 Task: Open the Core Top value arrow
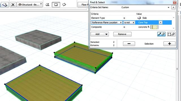pos(161,22)
